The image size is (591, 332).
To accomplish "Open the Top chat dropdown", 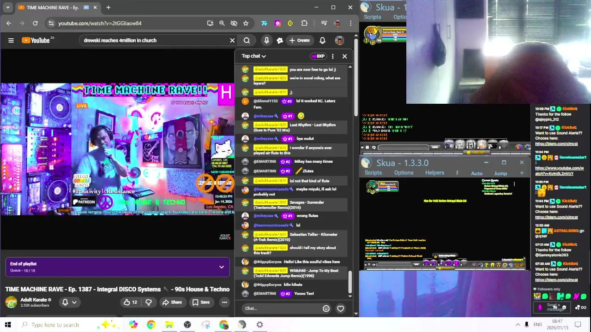I will tap(254, 56).
